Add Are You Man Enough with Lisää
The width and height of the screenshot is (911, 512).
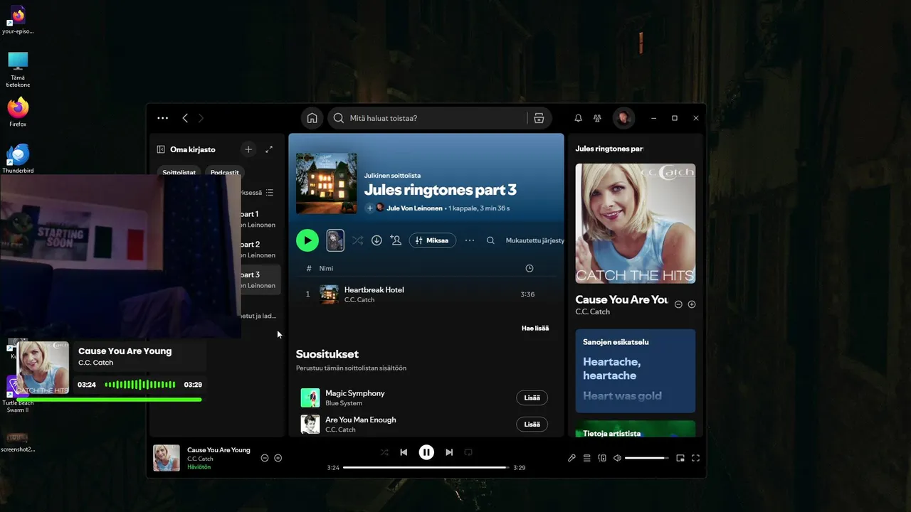tap(532, 424)
